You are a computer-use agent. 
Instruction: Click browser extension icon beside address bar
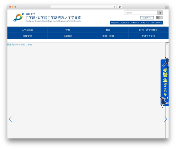(x=120, y=7)
